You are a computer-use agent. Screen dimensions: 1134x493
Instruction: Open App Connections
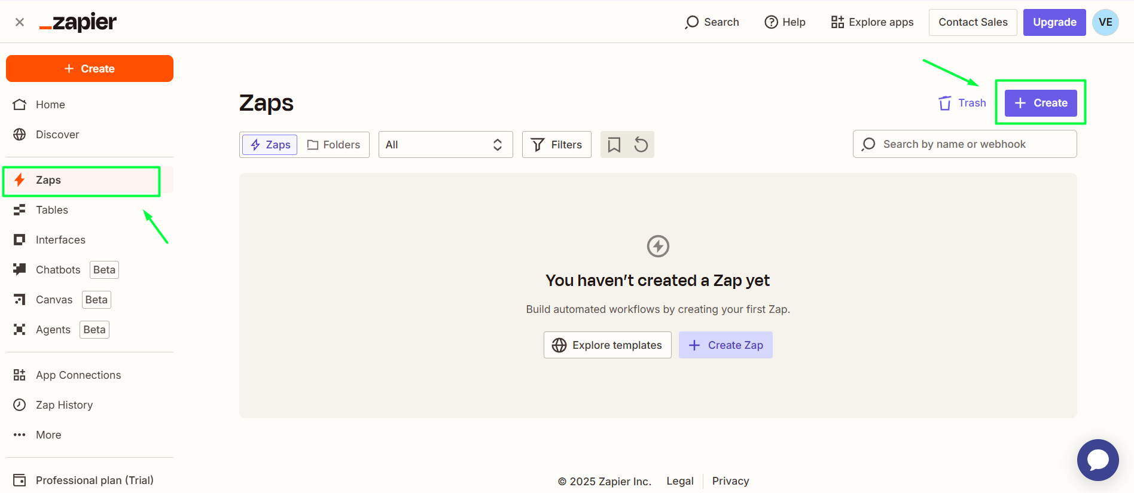[x=90, y=375]
